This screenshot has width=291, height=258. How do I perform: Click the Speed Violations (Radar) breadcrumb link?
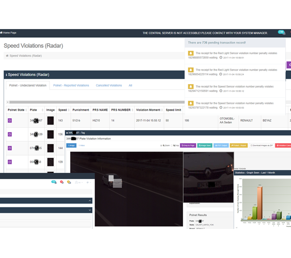tap(26, 56)
